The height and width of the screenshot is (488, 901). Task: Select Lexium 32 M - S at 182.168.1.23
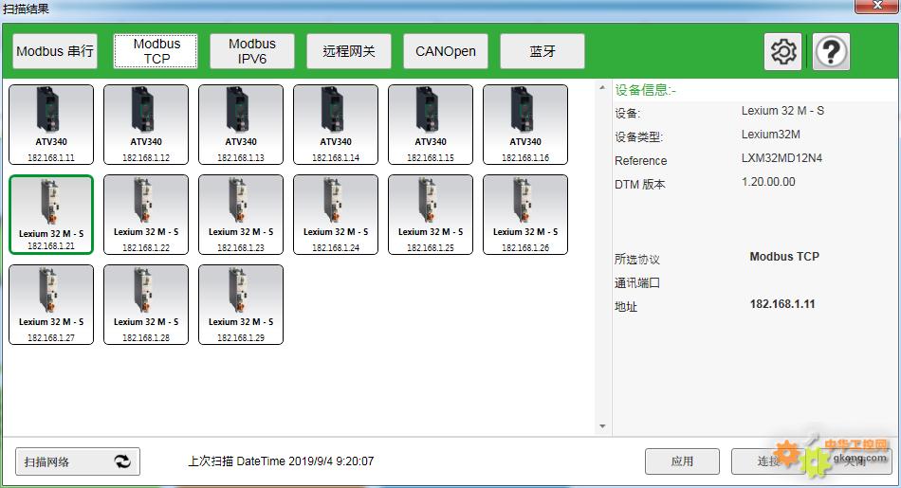[241, 215]
